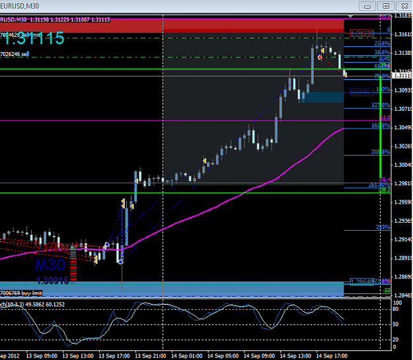
Task: Click the red supply zone rectangle at top
Action: [x=172, y=26]
